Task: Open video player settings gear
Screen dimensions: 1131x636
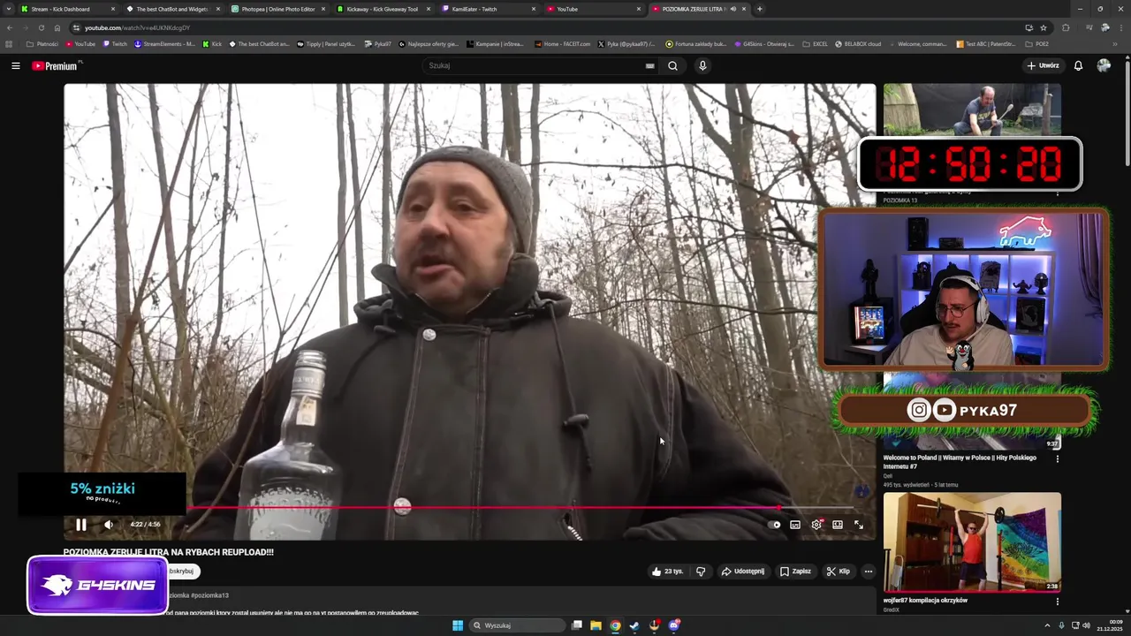Action: (x=816, y=525)
